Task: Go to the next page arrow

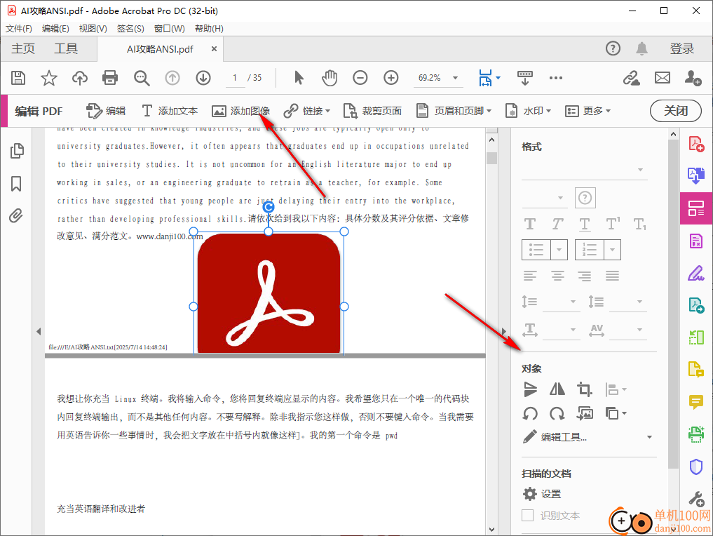Action: 203,78
